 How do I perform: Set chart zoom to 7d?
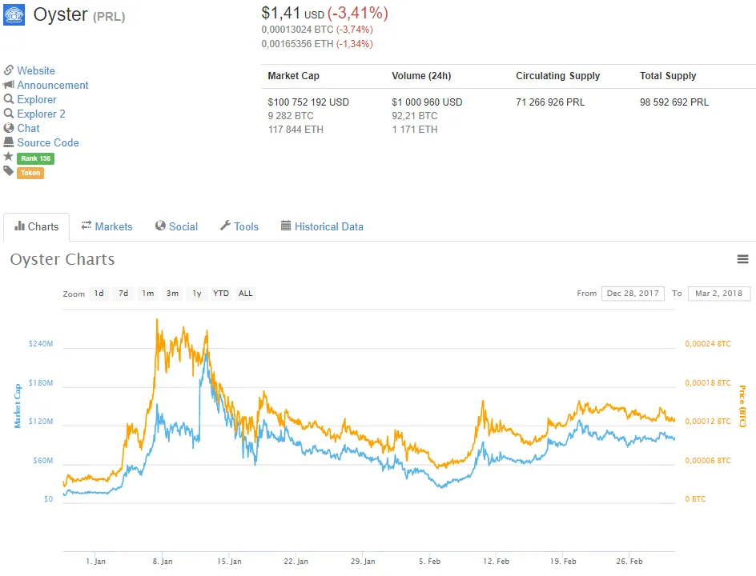123,294
